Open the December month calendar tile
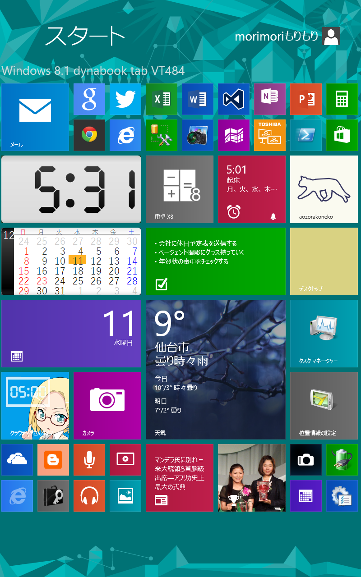The image size is (361, 577). [x=71, y=261]
